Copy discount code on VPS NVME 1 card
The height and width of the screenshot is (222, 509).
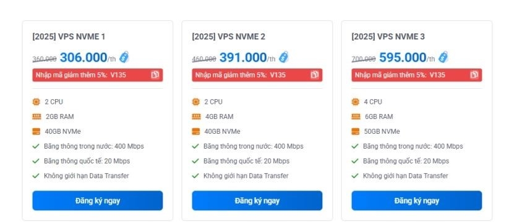point(155,75)
